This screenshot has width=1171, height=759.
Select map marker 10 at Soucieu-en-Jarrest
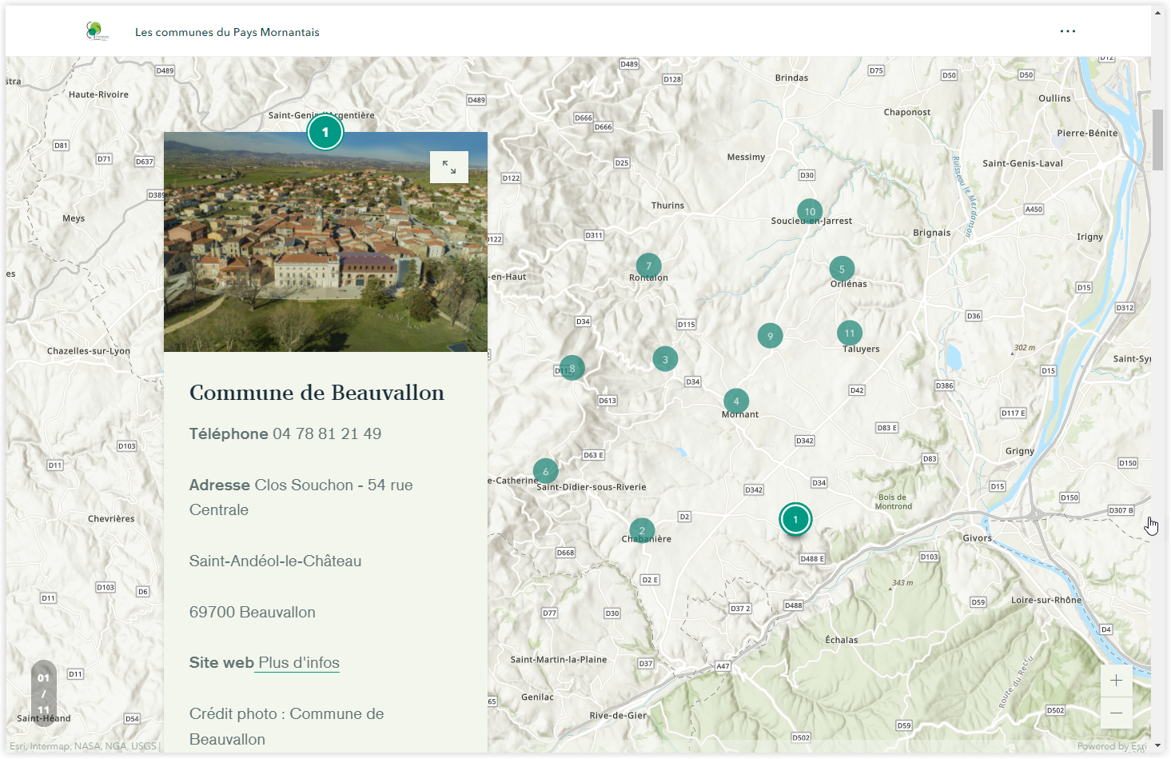(x=810, y=211)
